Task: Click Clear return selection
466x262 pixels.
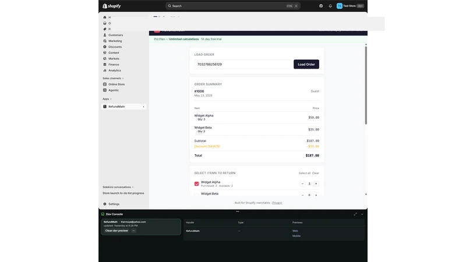Action: tap(316, 173)
